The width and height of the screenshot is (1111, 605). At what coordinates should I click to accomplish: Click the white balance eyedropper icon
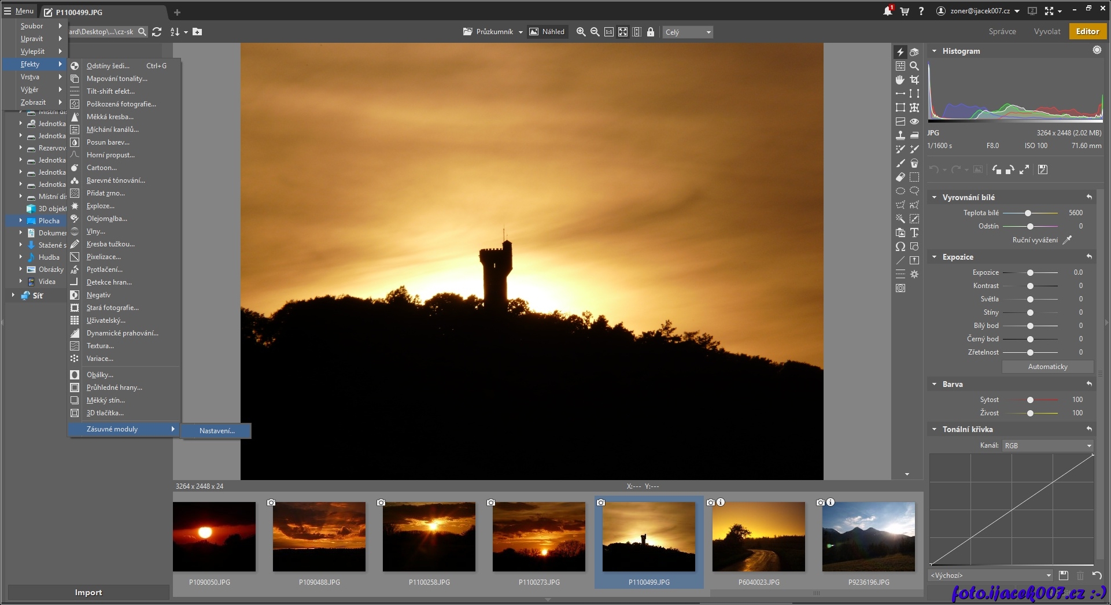tap(1068, 240)
